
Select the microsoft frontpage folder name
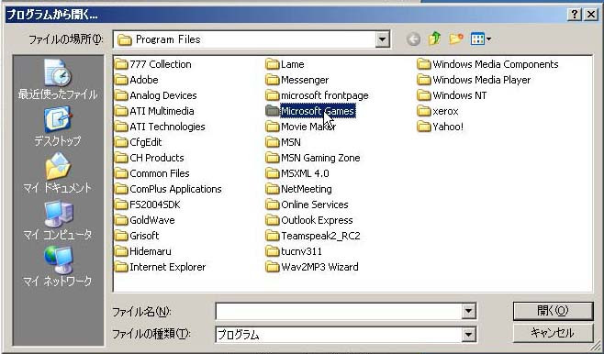click(x=325, y=95)
